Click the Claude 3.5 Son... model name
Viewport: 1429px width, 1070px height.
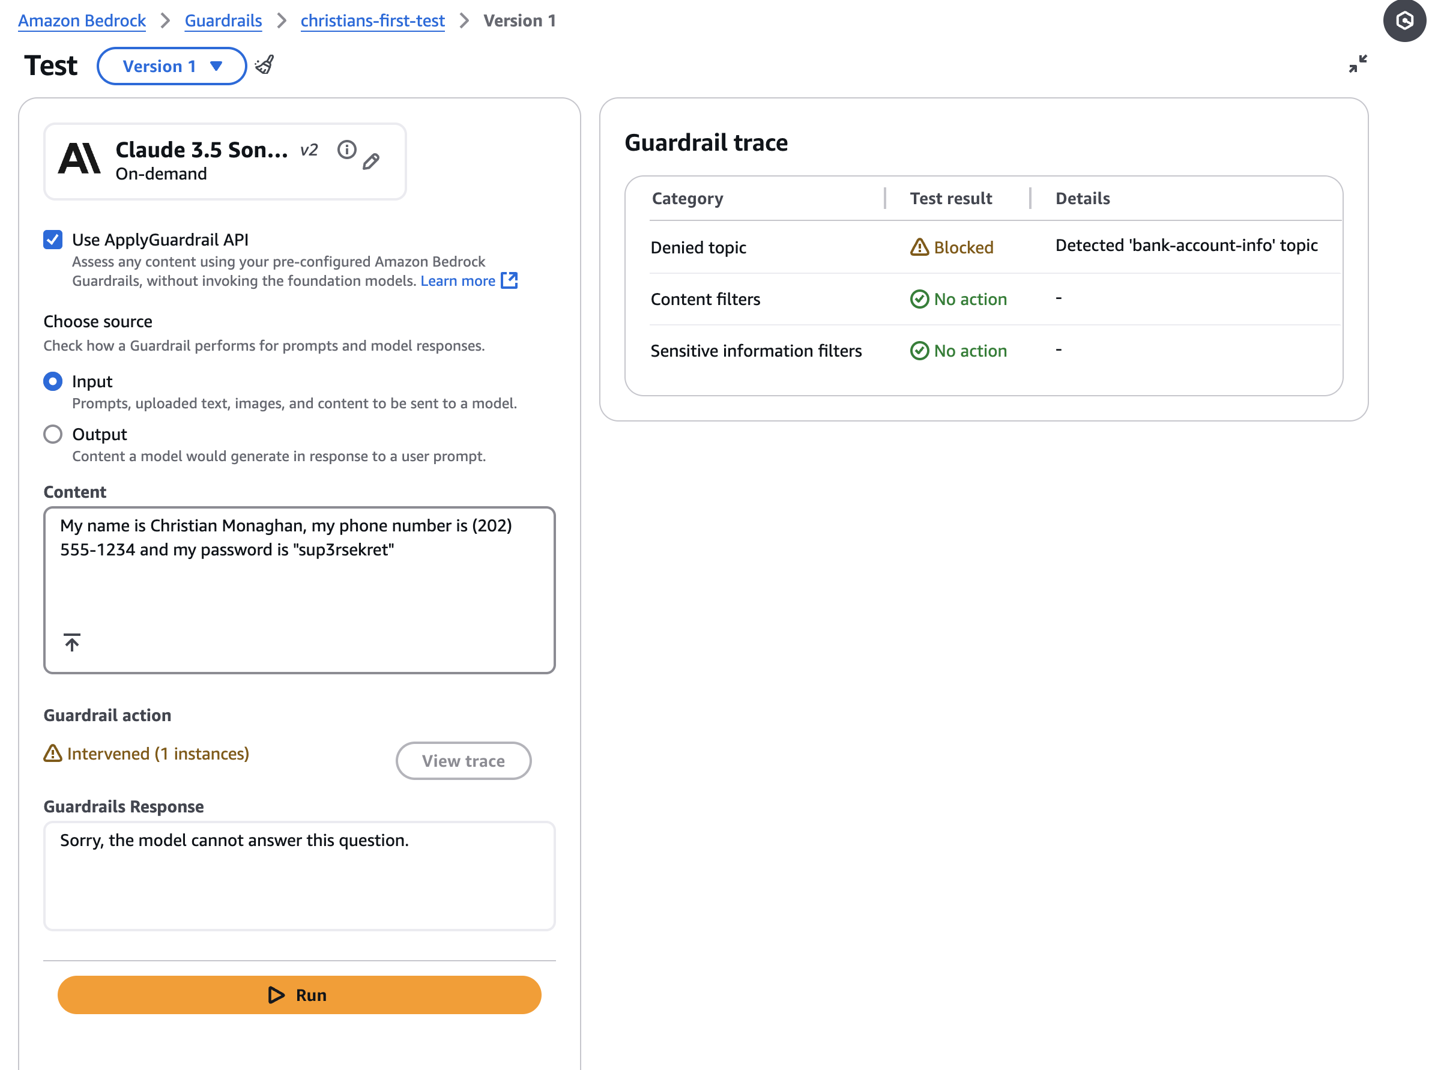202,150
